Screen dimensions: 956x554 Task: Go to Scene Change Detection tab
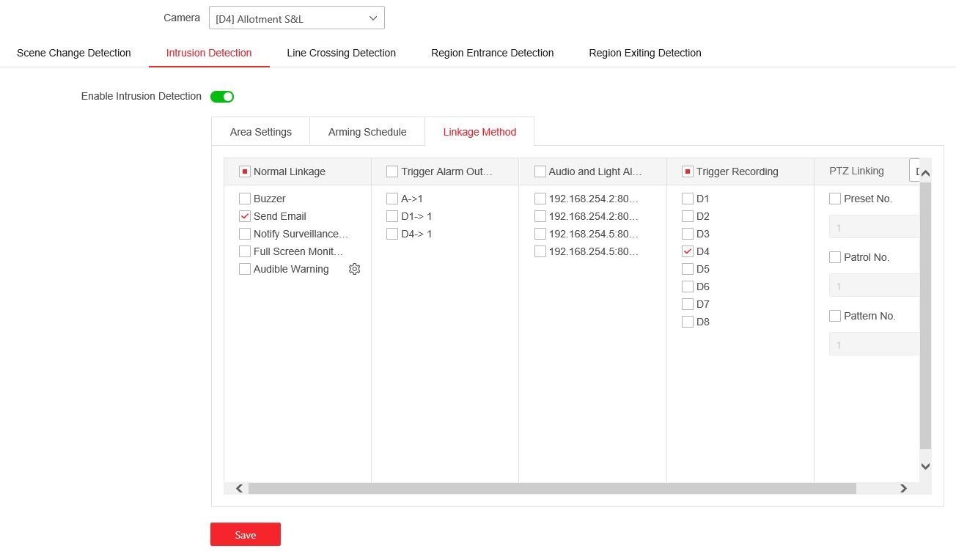pyautogui.click(x=74, y=53)
